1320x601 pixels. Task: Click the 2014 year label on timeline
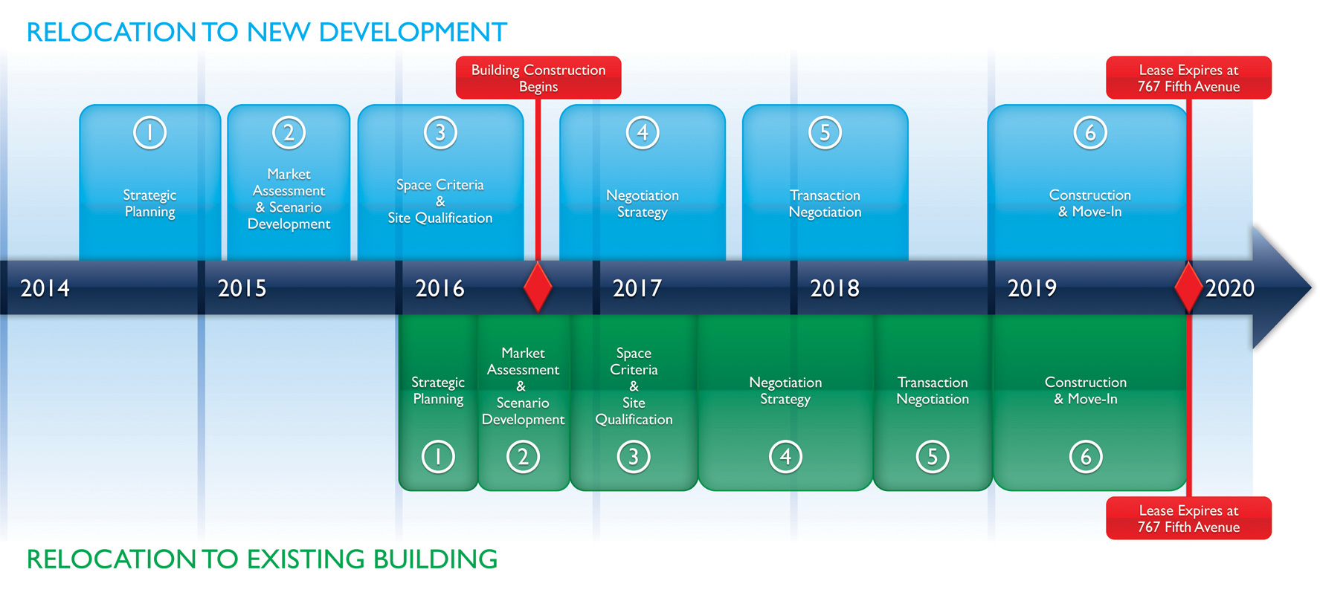click(45, 288)
